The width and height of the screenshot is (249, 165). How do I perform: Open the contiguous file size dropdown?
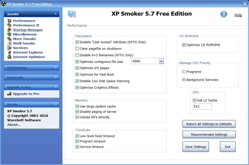[161, 61]
